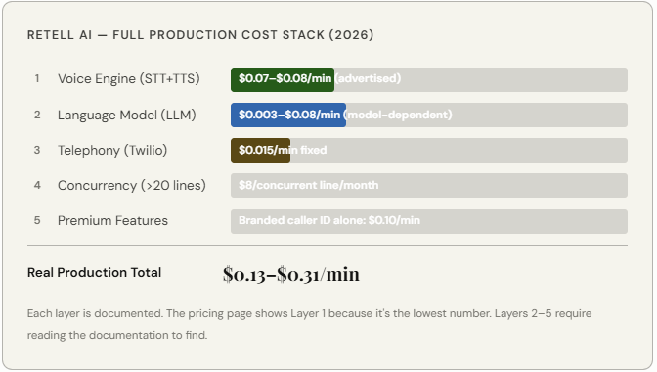This screenshot has height=372, width=657.
Task: Click the row number 5 beside Premium Features
Action: pyautogui.click(x=37, y=220)
